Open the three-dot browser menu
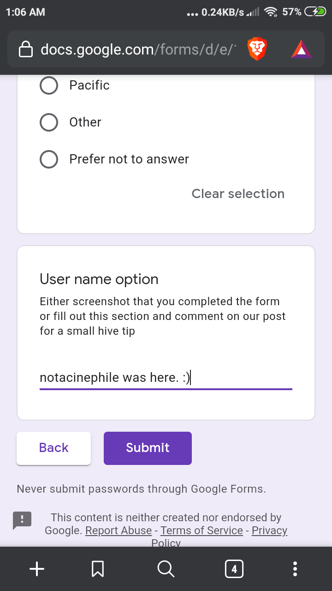 [x=295, y=569]
